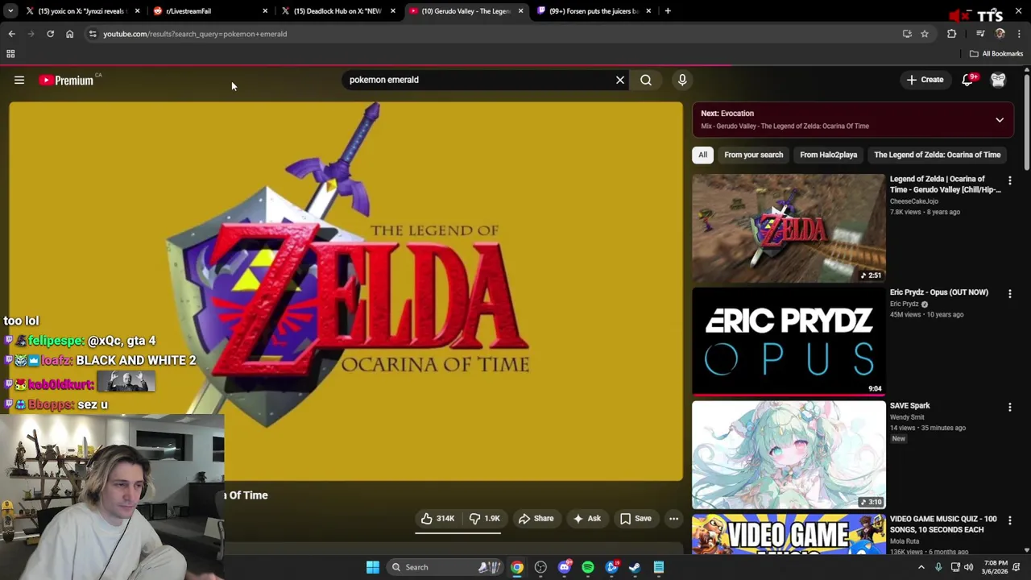1031x580 pixels.
Task: Open Discord from the taskbar
Action: point(565,567)
